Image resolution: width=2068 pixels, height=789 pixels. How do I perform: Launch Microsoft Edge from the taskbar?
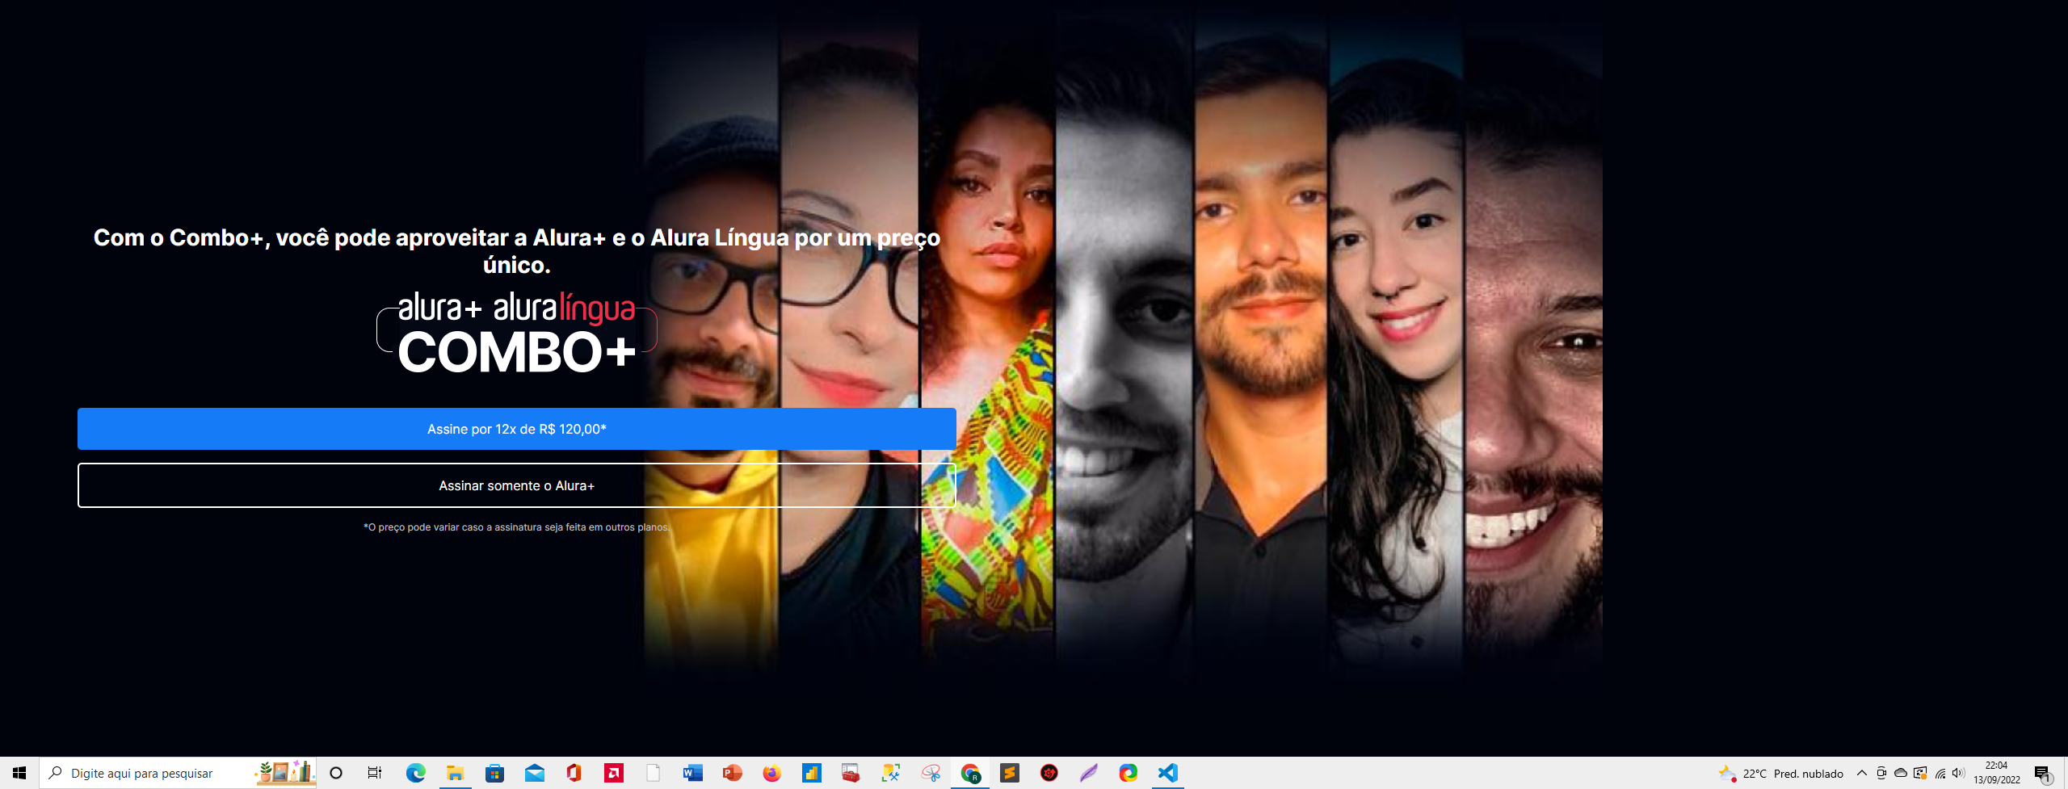click(415, 773)
